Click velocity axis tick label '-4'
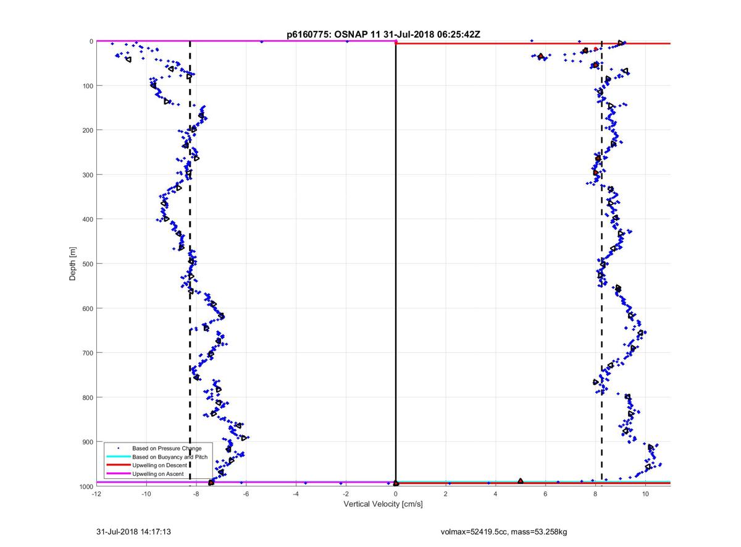 pyautogui.click(x=296, y=494)
